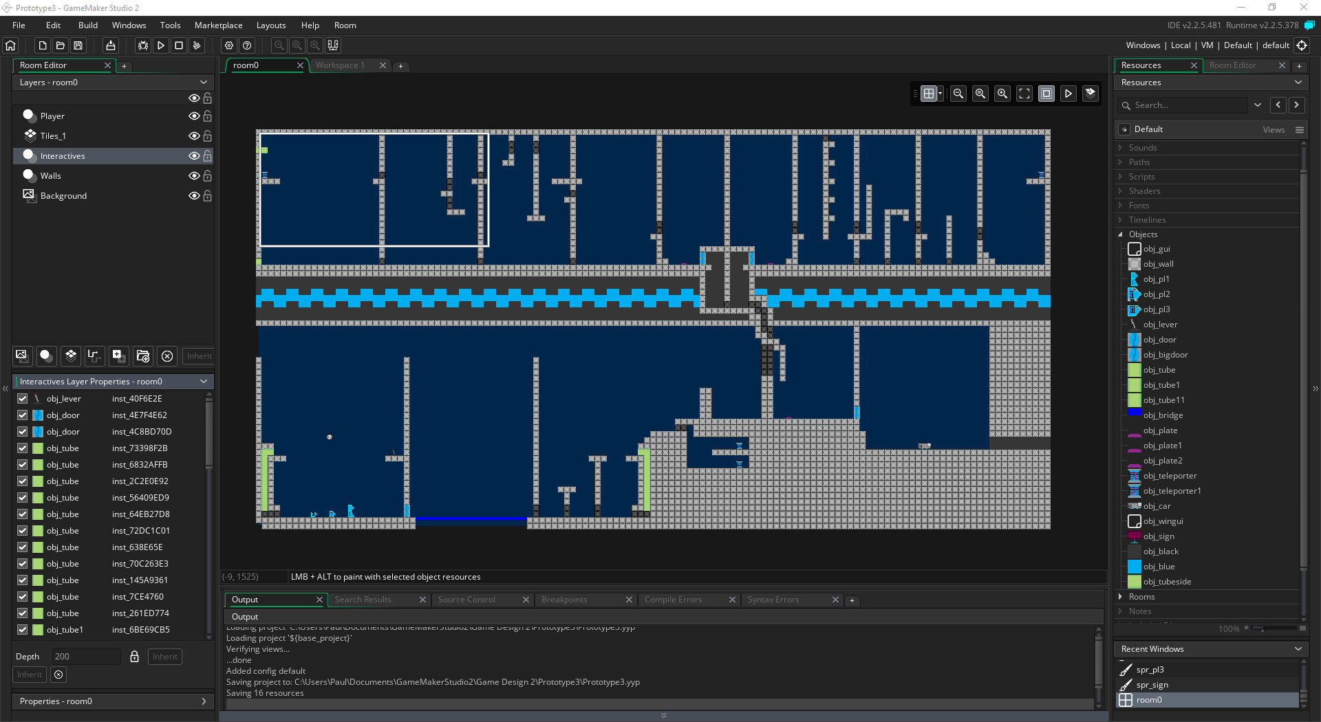Viewport: 1321px width, 722px height.
Task: Click the Clean broom icon
Action: [x=197, y=45]
